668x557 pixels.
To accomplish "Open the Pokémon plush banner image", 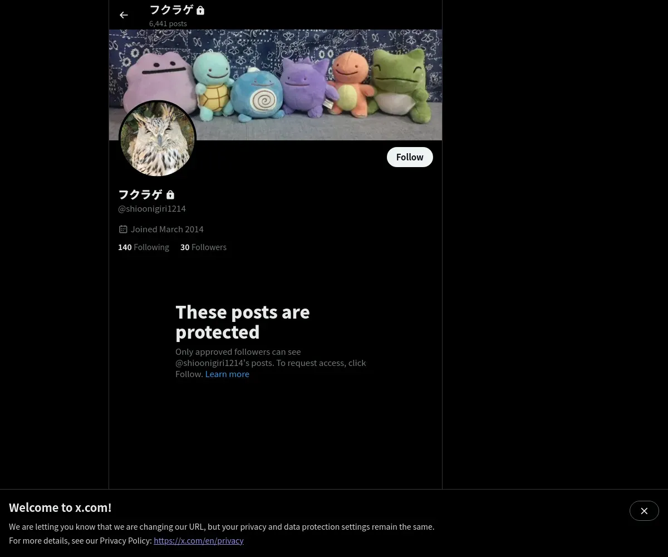I will [276, 85].
